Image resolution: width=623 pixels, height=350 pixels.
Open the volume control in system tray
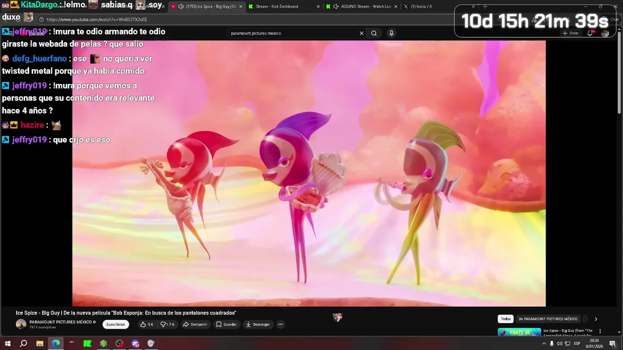pyautogui.click(x=559, y=344)
